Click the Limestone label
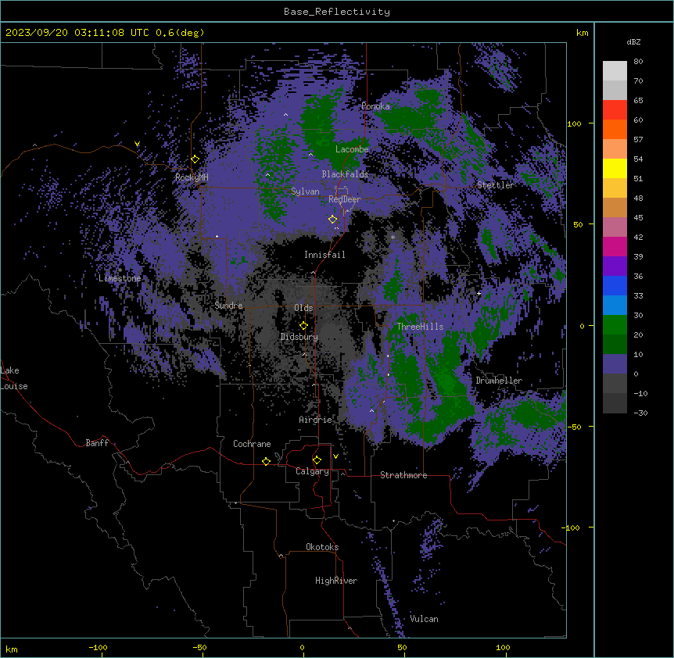The width and height of the screenshot is (674, 658). click(120, 278)
